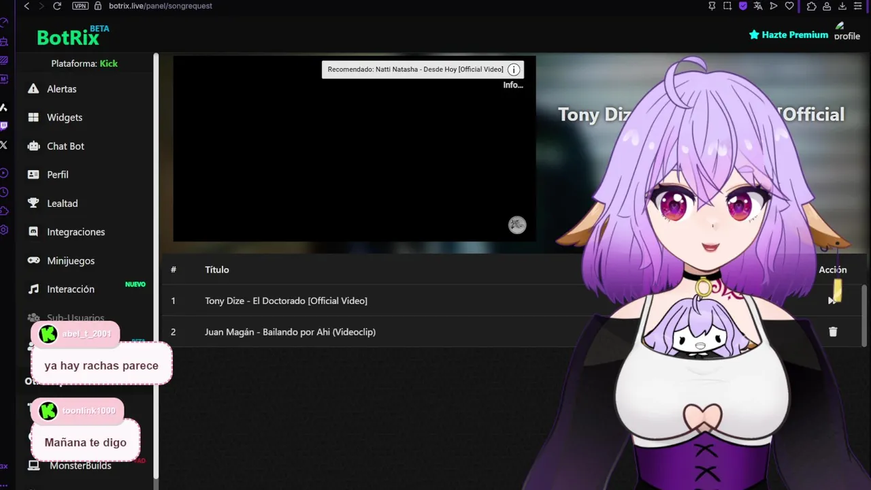The height and width of the screenshot is (490, 871).
Task: Click the purple ad blocker shield icon
Action: tap(743, 6)
